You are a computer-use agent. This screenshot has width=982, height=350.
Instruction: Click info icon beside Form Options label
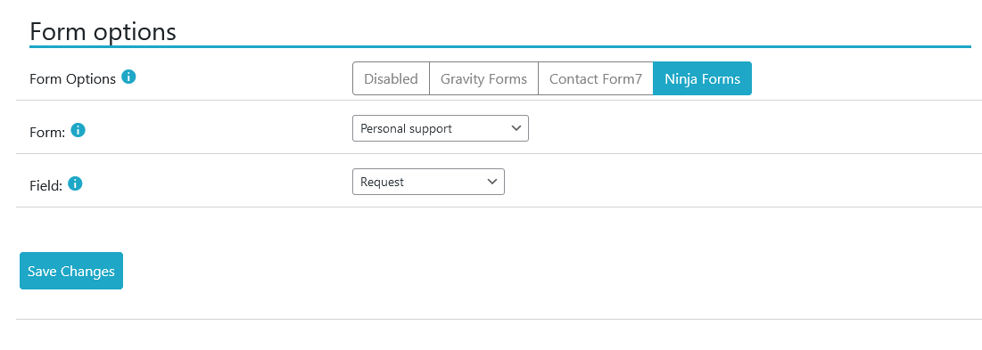coord(128,77)
